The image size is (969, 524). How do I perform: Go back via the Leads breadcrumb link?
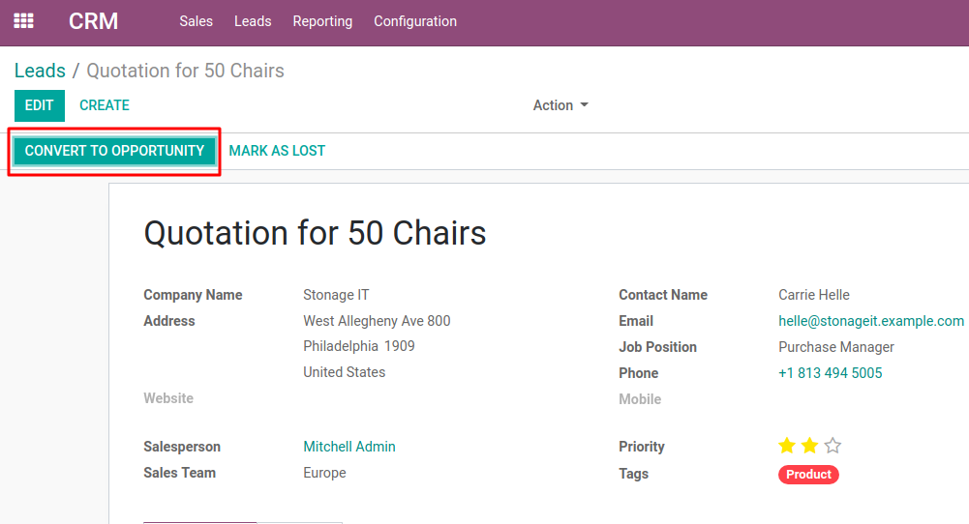click(x=40, y=71)
